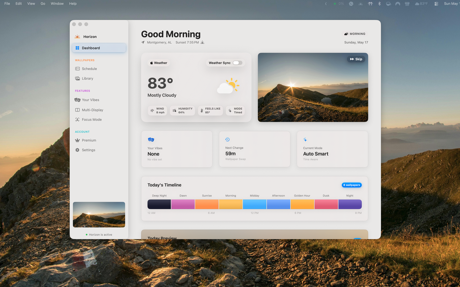This screenshot has width=460, height=287.
Task: Open the Premium account page
Action: [99, 140]
